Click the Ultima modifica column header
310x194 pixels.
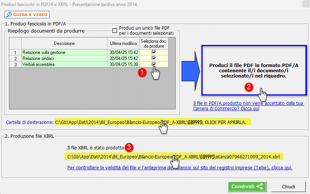[124, 43]
